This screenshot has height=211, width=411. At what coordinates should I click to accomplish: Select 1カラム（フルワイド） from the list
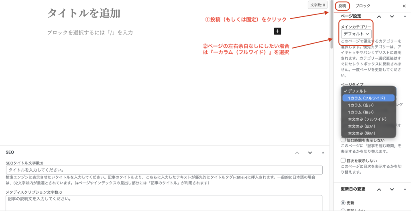click(x=367, y=98)
